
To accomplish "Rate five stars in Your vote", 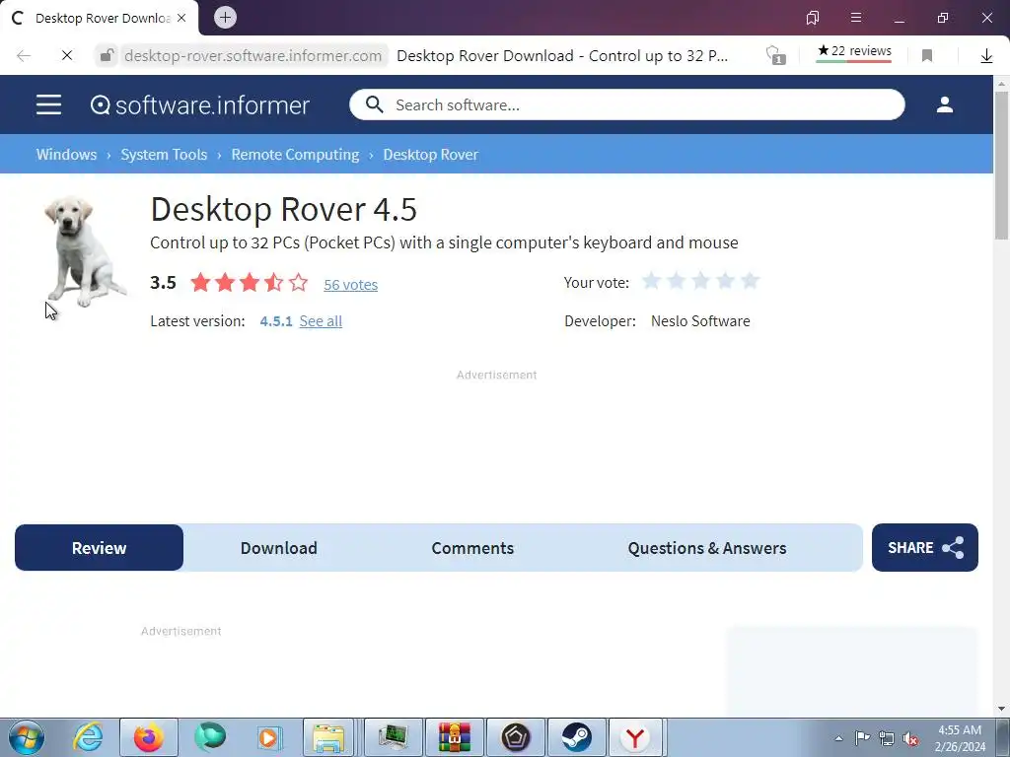I will pyautogui.click(x=750, y=281).
